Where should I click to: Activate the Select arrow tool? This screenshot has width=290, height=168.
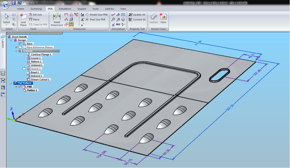(x=6, y=18)
